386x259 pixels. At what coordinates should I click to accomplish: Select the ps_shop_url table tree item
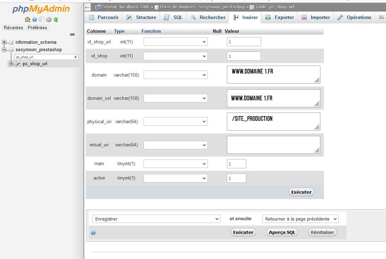click(35, 64)
